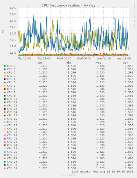Click the green color swatch beside CPU 0
Viewport: 137px width, 178px height.
5,66
